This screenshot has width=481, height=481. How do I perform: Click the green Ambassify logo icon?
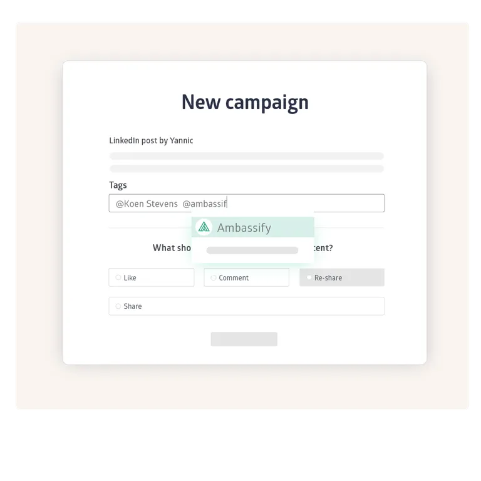tap(204, 227)
